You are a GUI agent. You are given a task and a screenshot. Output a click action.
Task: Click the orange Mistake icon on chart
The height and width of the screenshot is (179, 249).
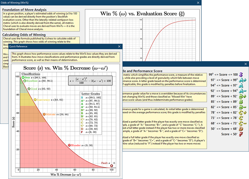point(44,114)
